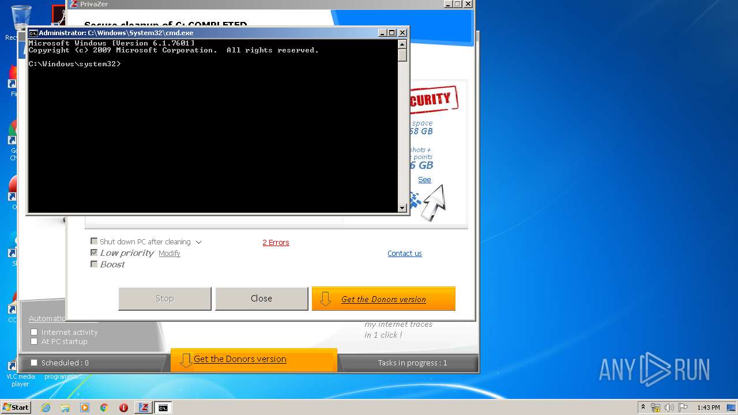Toggle the Scheduled : 0 checkbox
The width and height of the screenshot is (738, 415).
(34, 363)
